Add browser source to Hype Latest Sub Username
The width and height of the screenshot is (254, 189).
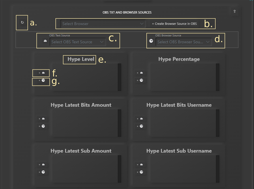pos(140,172)
